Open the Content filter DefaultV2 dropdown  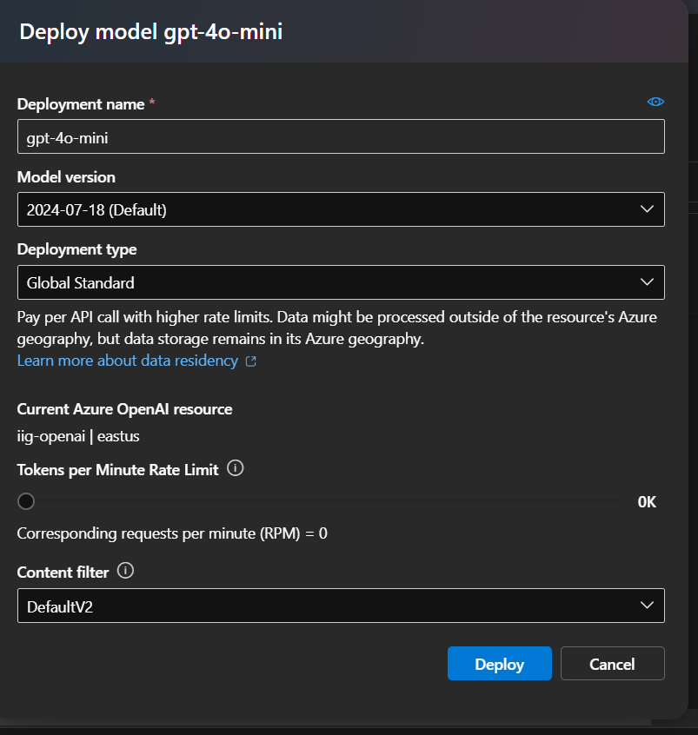click(x=341, y=606)
